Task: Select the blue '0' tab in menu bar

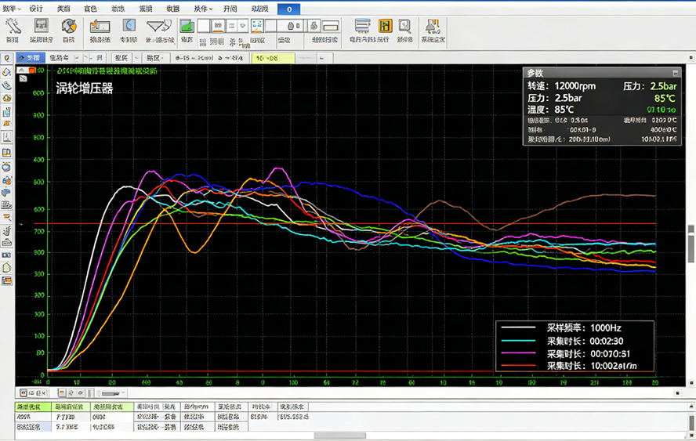Action: 288,9
